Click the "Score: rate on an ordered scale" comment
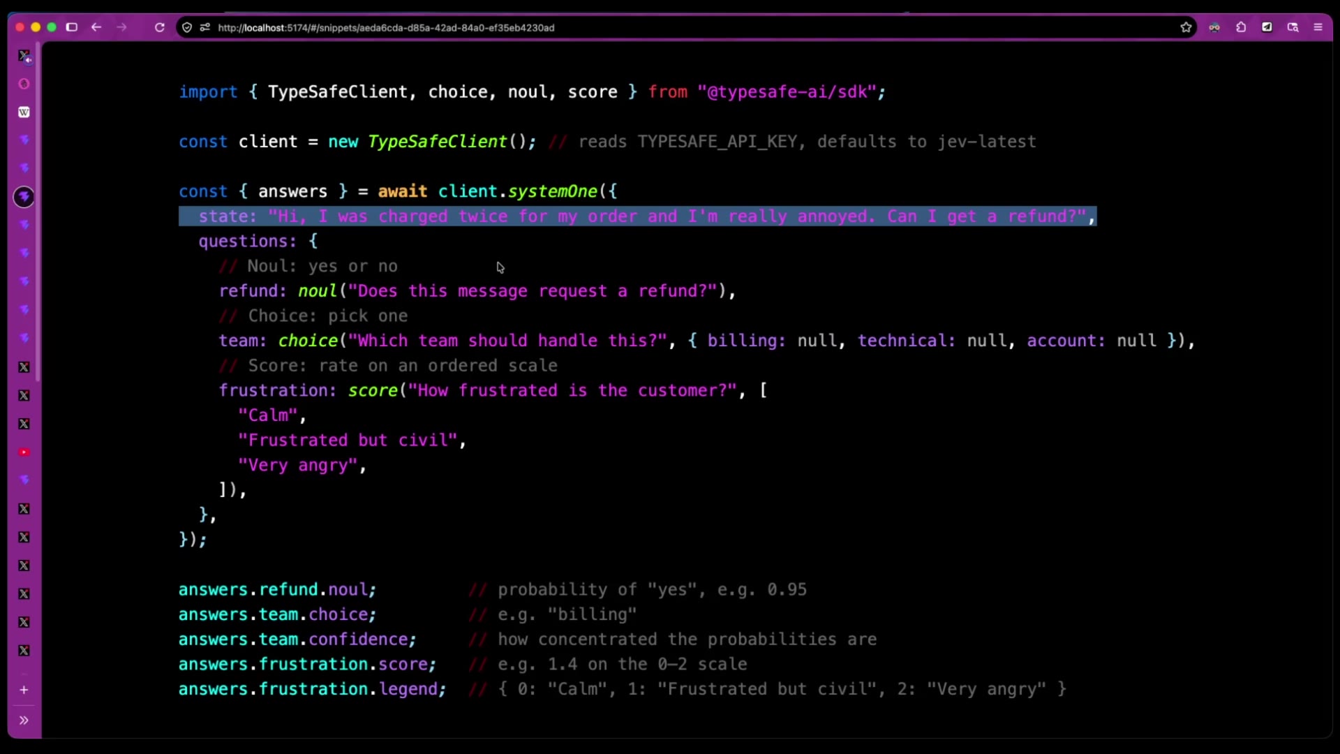 [388, 366]
